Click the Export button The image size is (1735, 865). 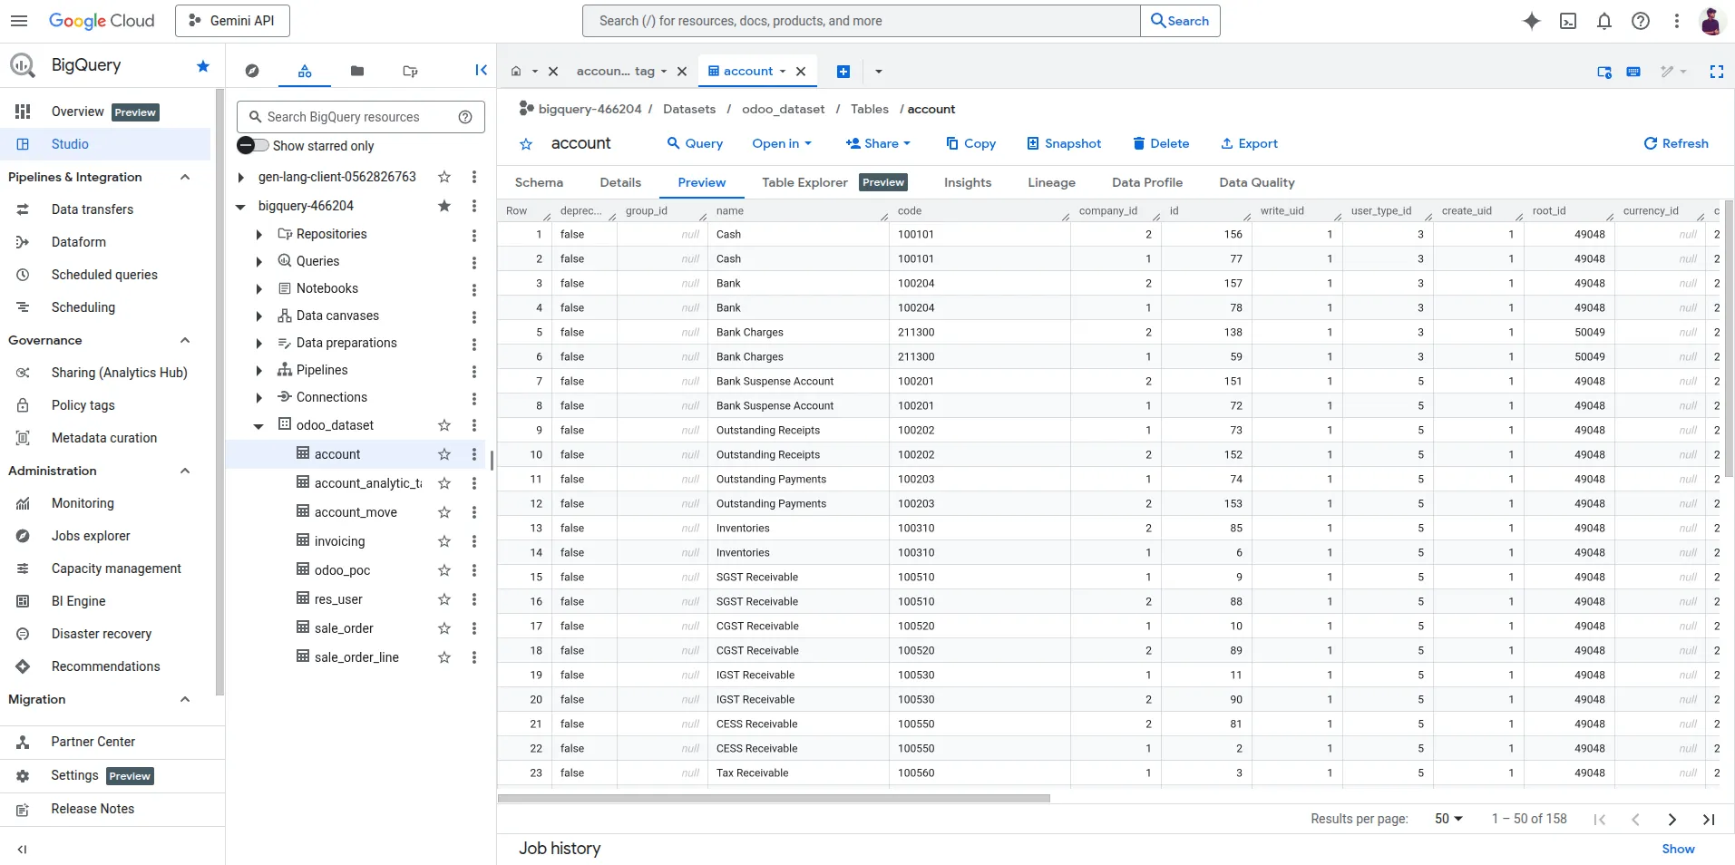(1249, 143)
